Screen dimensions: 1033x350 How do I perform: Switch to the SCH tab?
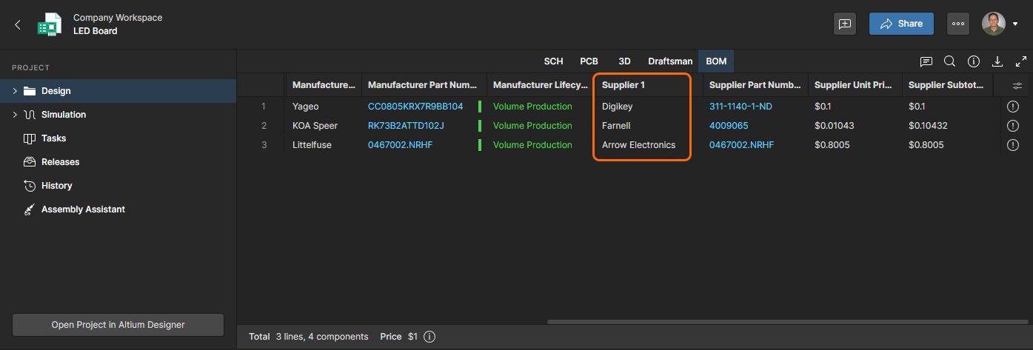pyautogui.click(x=553, y=61)
